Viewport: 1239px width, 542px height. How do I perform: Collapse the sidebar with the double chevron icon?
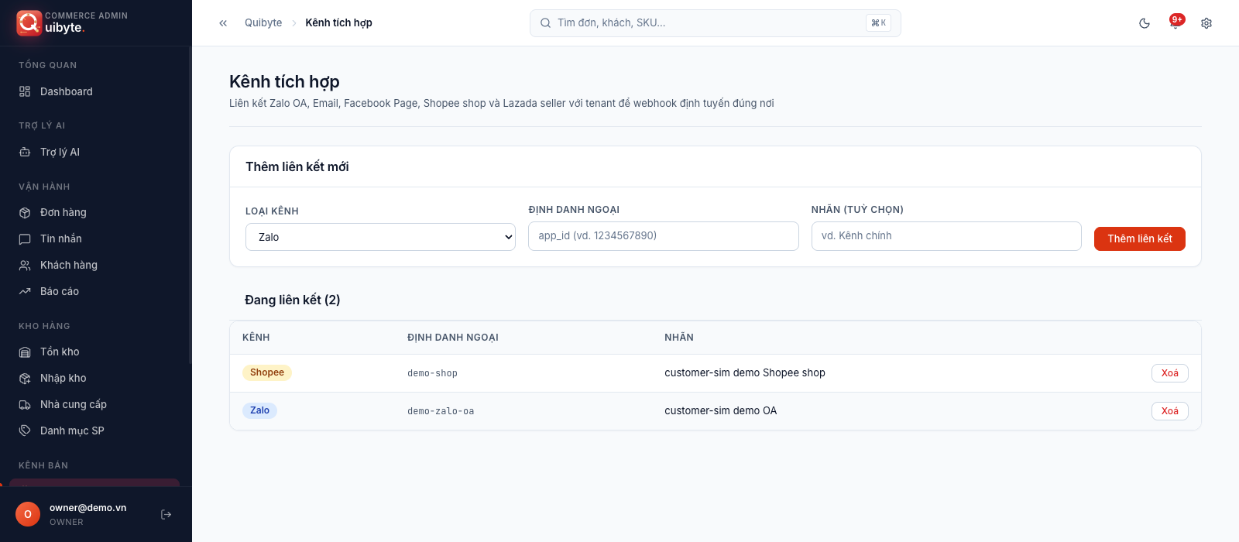pyautogui.click(x=223, y=23)
